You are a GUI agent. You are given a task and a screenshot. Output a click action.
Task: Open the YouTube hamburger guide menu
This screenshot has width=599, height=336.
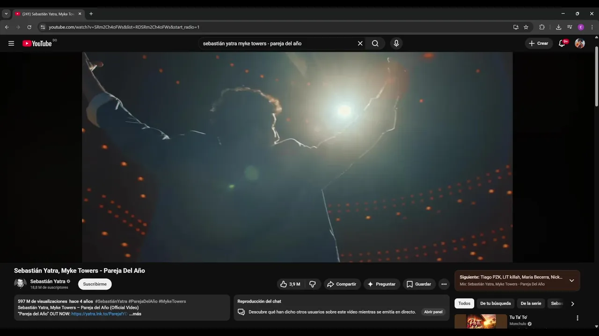[x=11, y=43]
